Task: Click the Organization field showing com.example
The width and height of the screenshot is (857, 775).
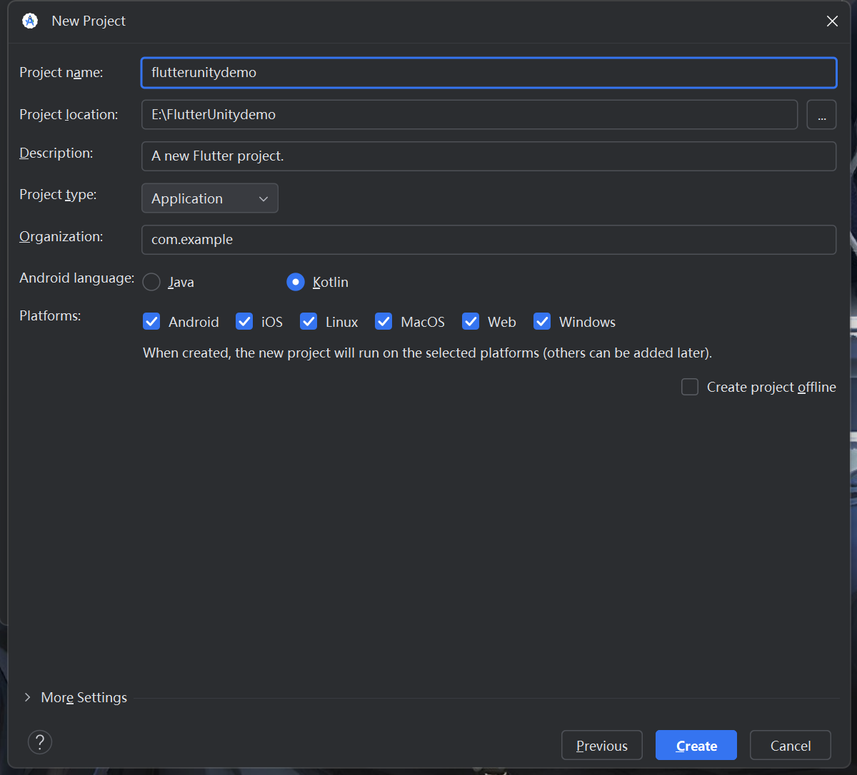Action: coord(488,239)
